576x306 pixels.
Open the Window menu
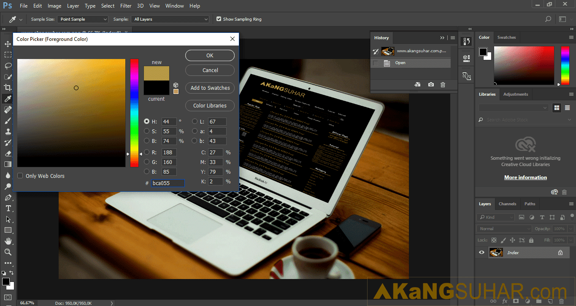(175, 6)
